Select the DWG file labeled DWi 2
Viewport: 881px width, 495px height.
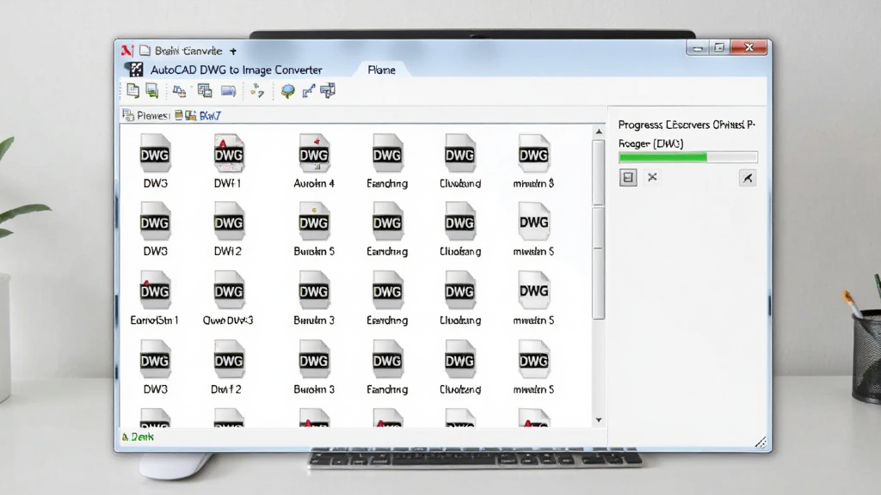(x=228, y=229)
